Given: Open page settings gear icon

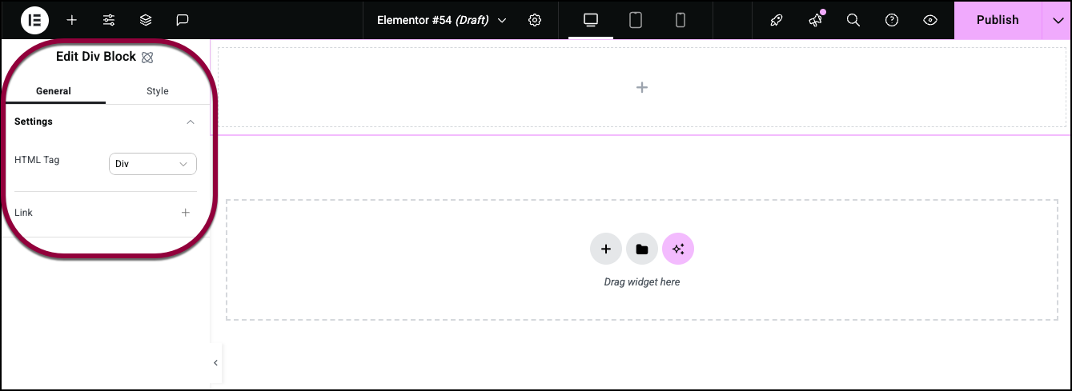Looking at the screenshot, I should (535, 20).
